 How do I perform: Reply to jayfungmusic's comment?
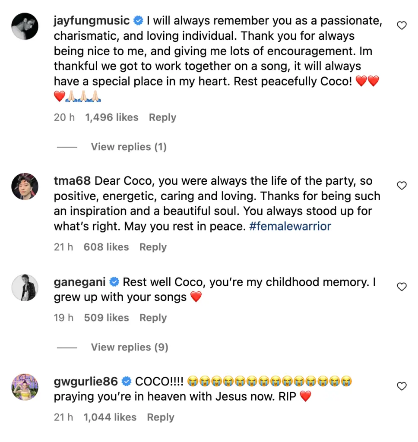(162, 117)
